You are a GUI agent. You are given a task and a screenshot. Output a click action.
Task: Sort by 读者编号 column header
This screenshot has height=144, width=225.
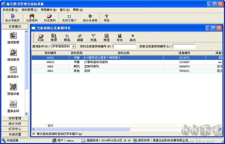pyautogui.click(x=184, y=53)
